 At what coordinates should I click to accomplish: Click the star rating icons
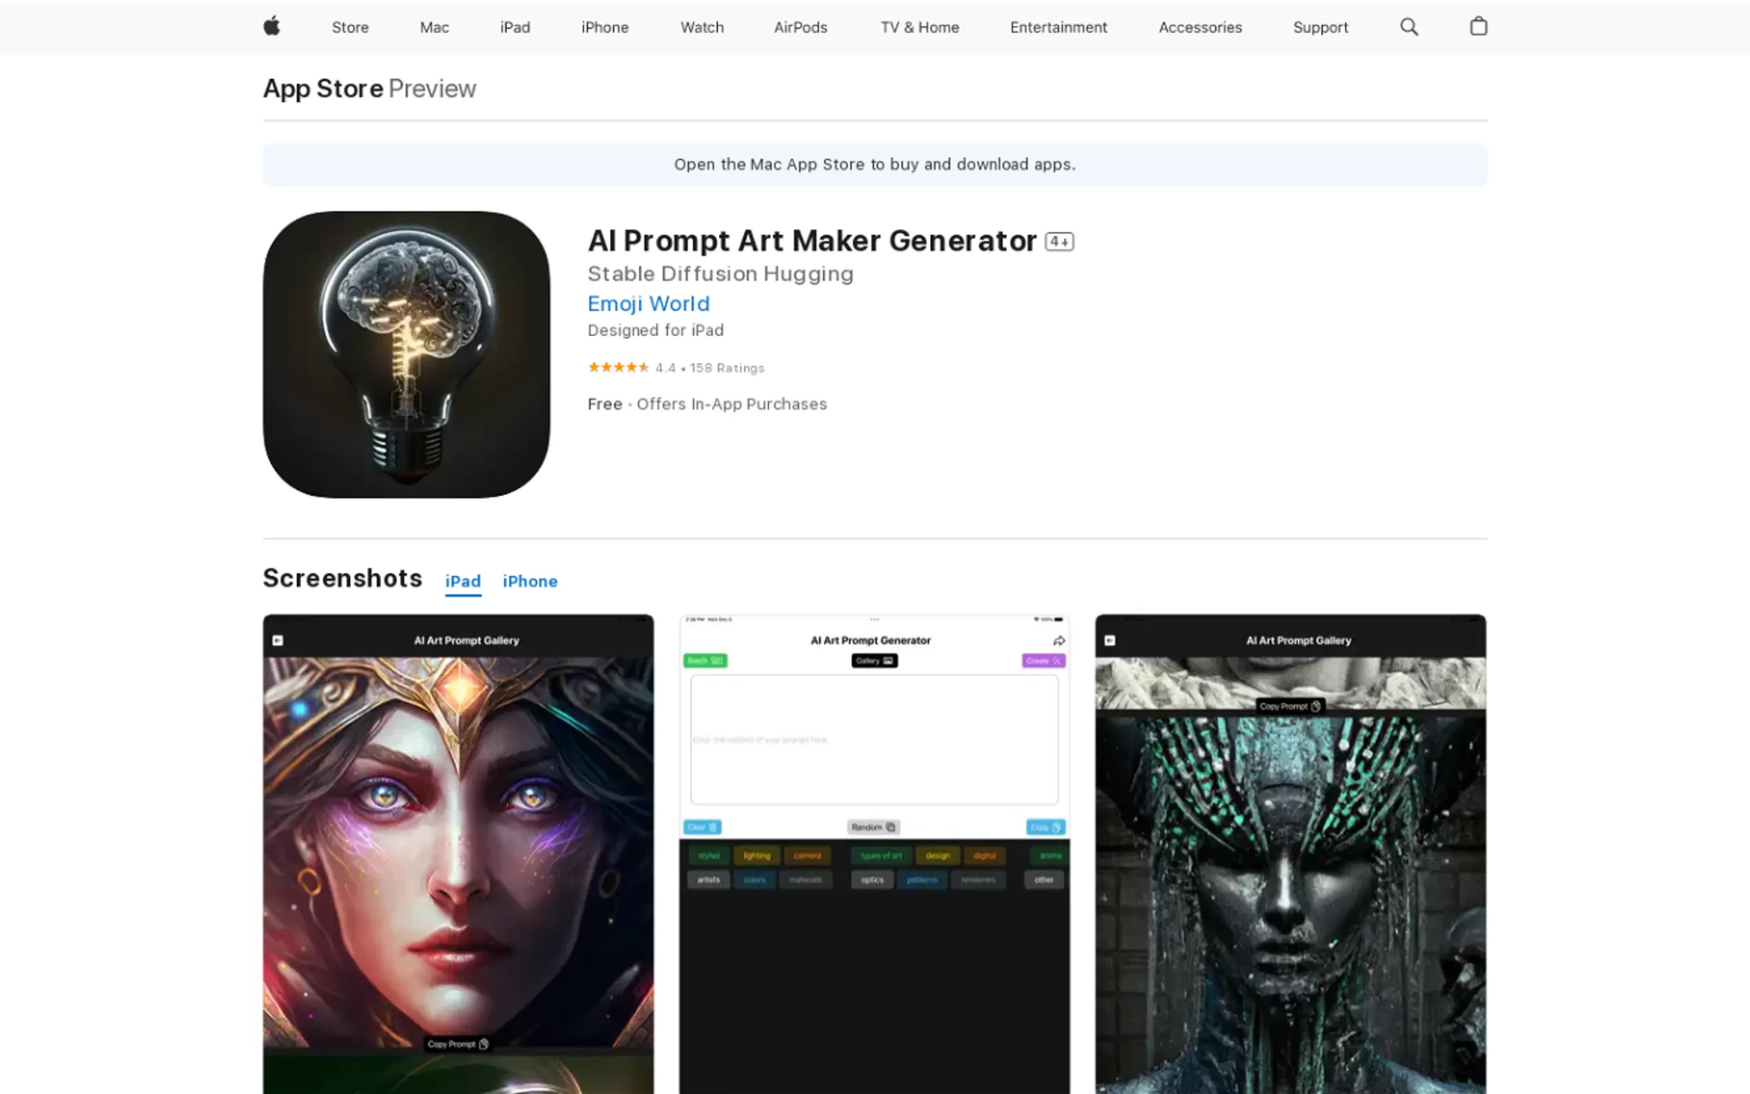(x=617, y=368)
